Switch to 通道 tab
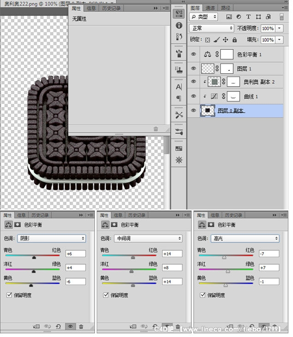Image resolution: width=293 pixels, height=337 pixels. coord(210,8)
